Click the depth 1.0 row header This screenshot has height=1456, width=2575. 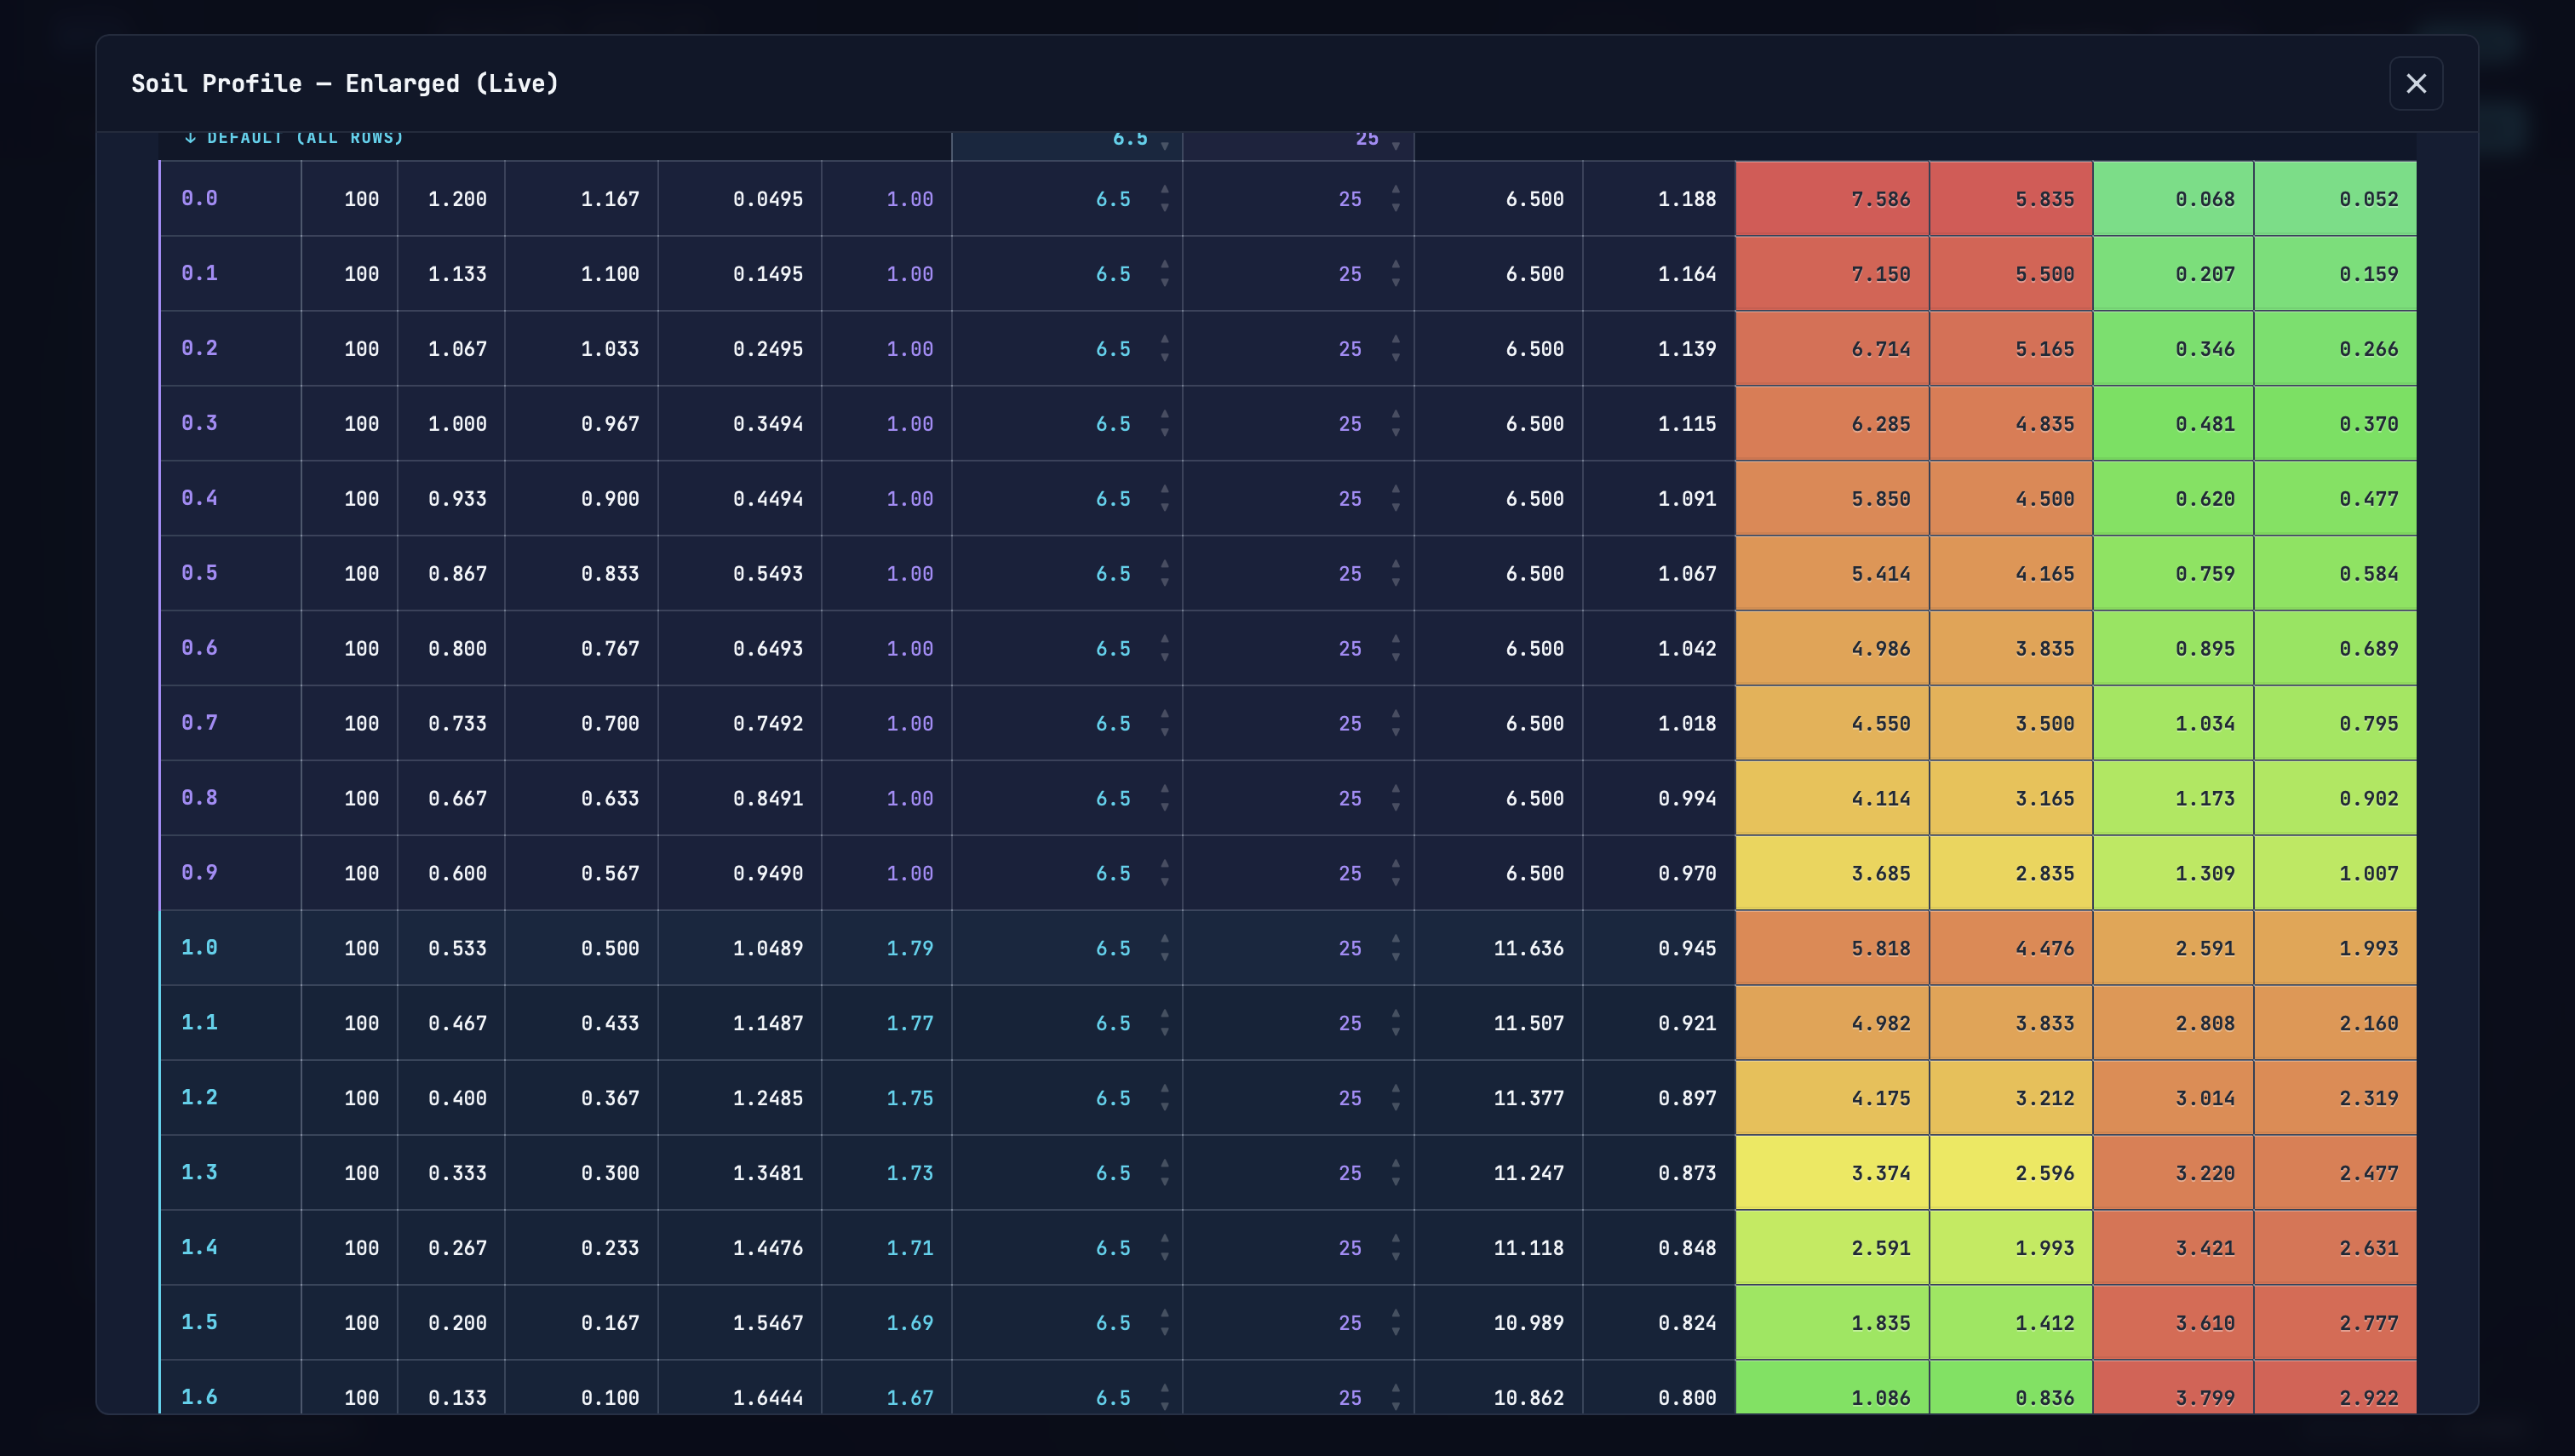click(x=231, y=947)
